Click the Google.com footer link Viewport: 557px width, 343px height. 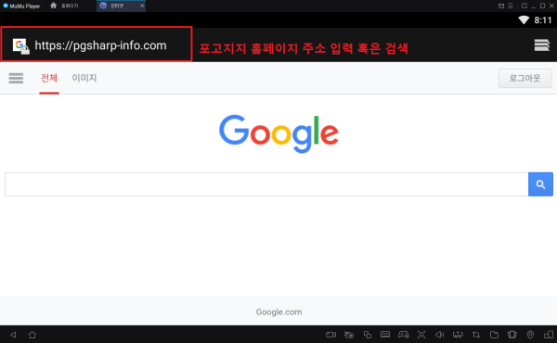coord(278,312)
